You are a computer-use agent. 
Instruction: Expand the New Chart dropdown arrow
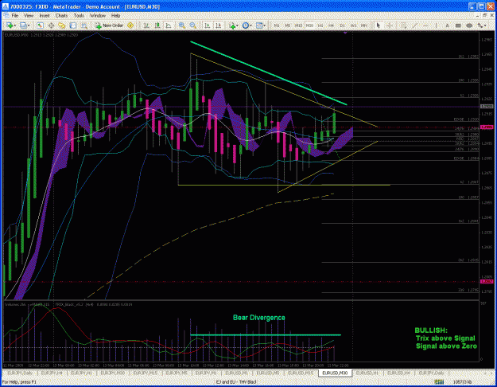tap(14, 25)
